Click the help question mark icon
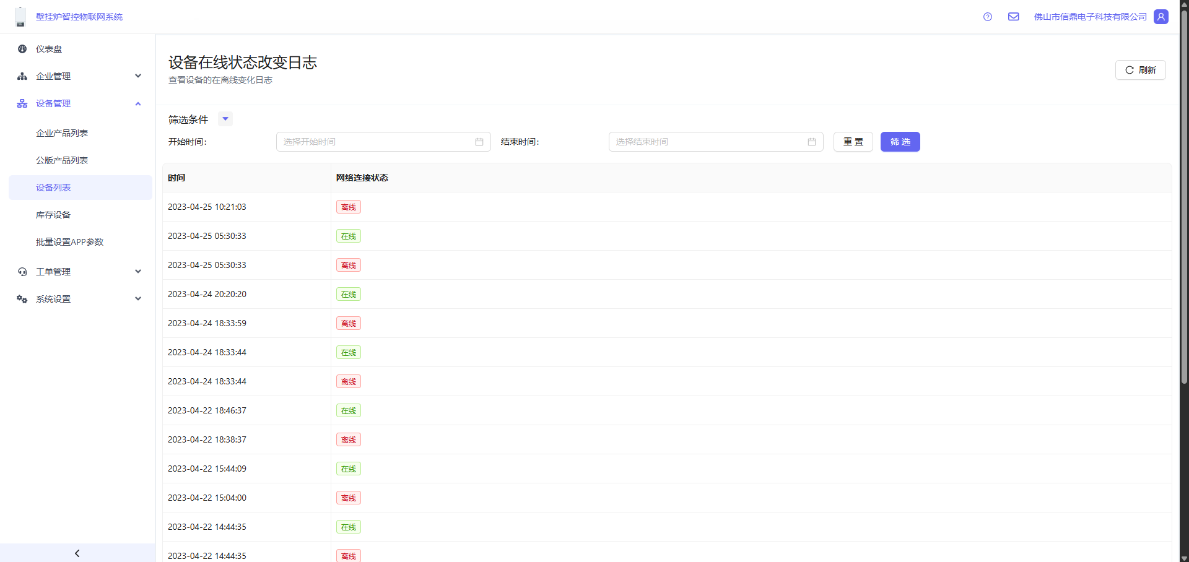 [x=988, y=17]
